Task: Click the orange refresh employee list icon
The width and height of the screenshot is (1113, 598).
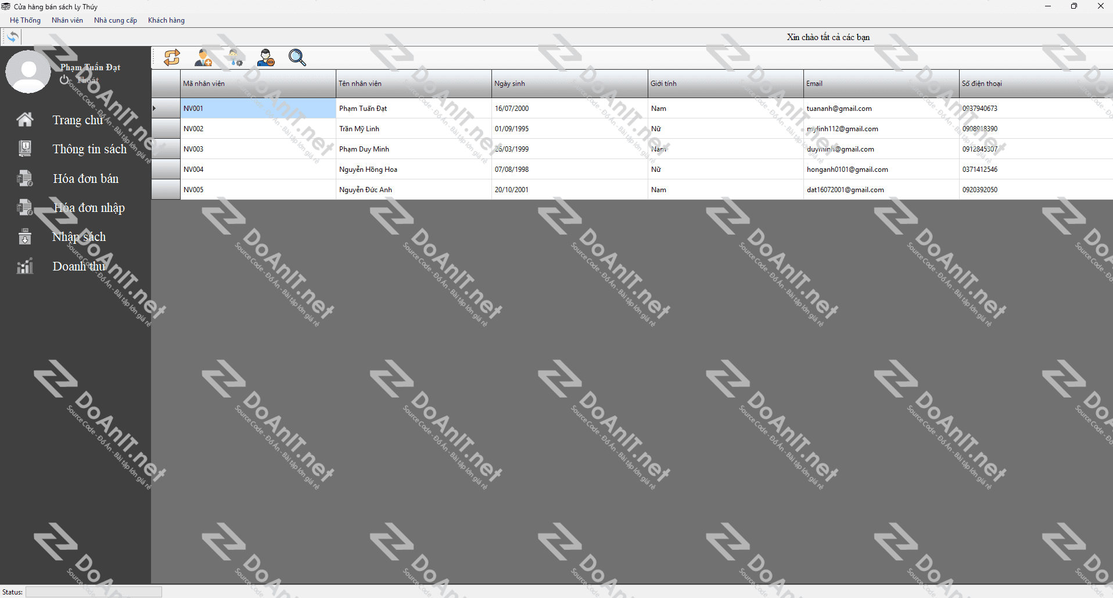Action: pyautogui.click(x=172, y=57)
